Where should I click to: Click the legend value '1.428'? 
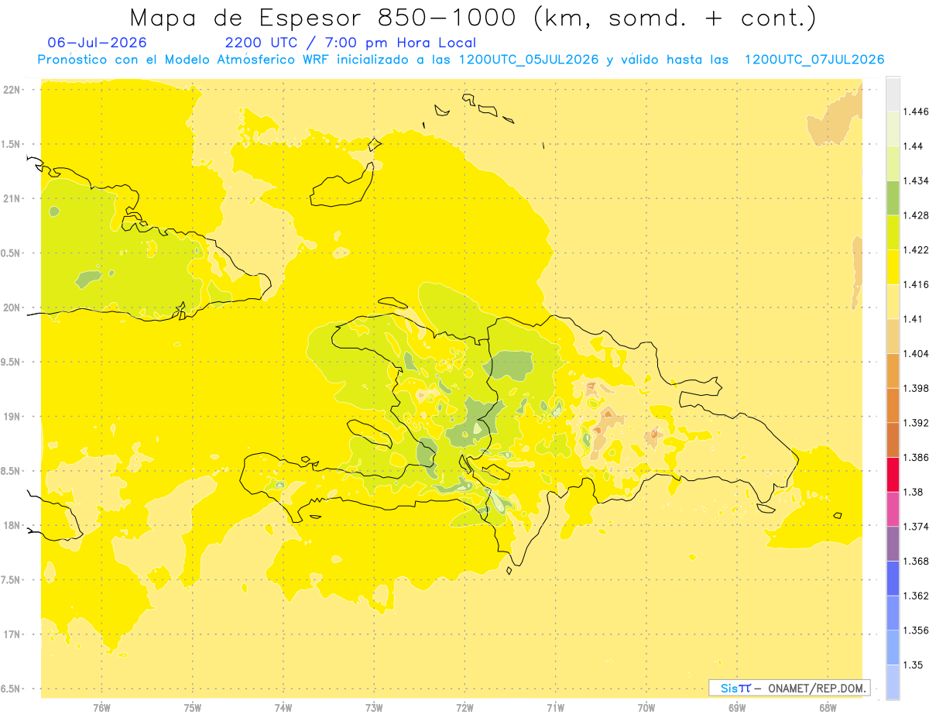click(x=916, y=215)
